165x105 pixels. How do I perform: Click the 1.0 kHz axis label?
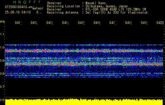2,48
